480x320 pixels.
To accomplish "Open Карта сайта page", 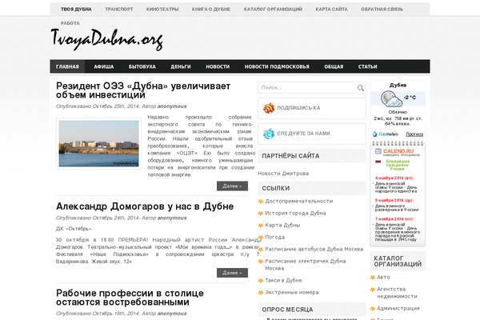I will (331, 10).
